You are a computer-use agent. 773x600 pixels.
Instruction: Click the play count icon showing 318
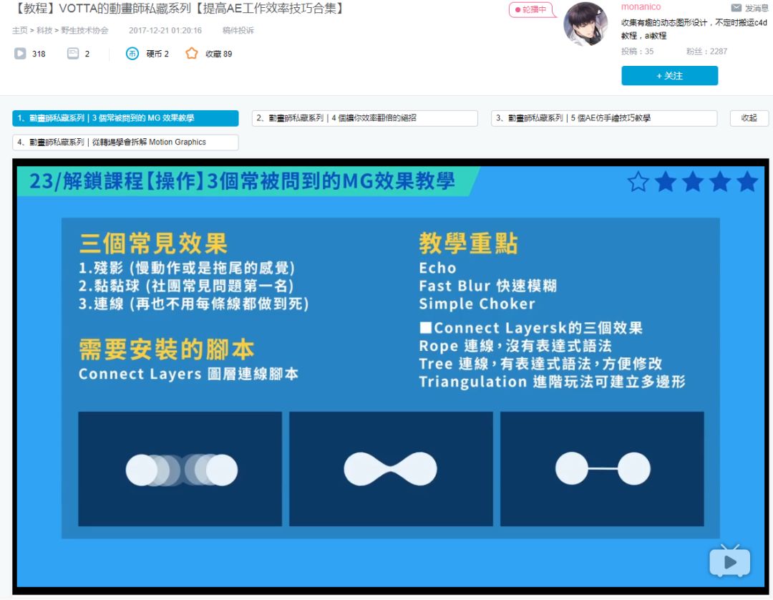point(20,53)
